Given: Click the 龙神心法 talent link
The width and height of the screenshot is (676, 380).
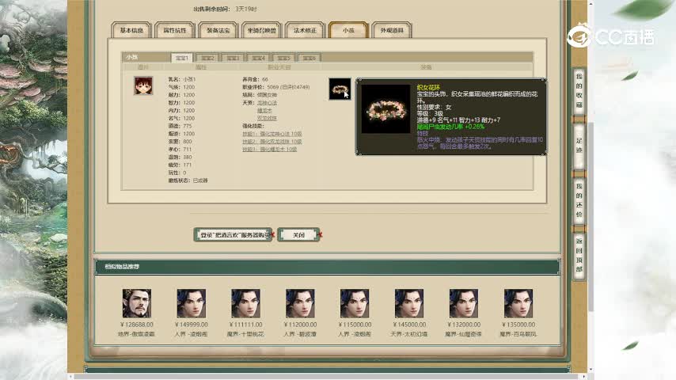Looking at the screenshot, I should click(x=267, y=103).
